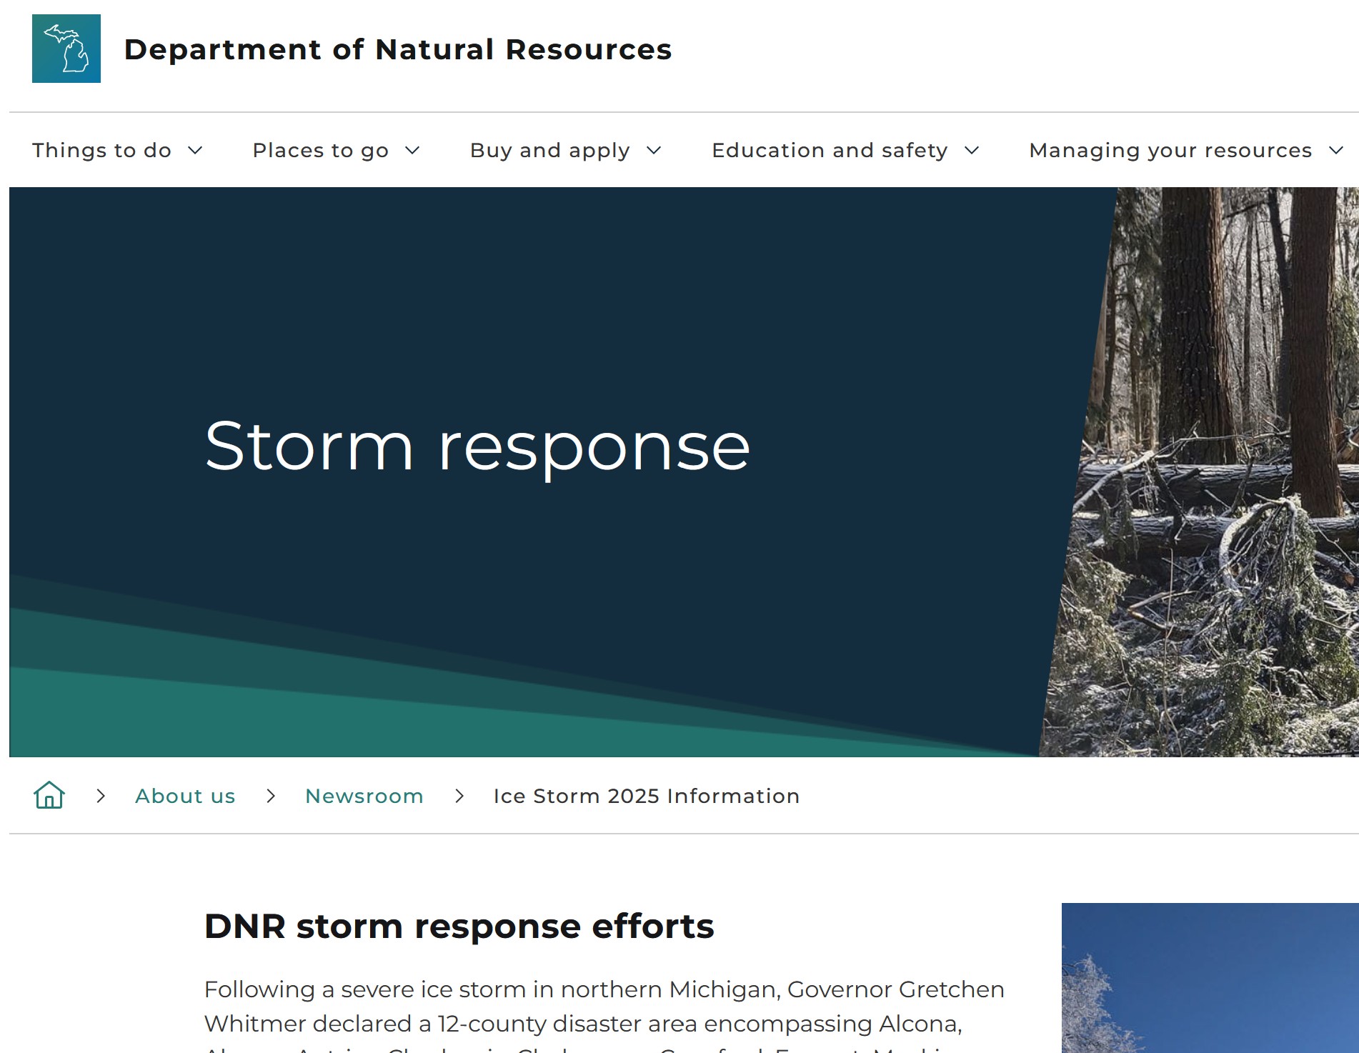Open the Things to do menu

click(x=101, y=150)
